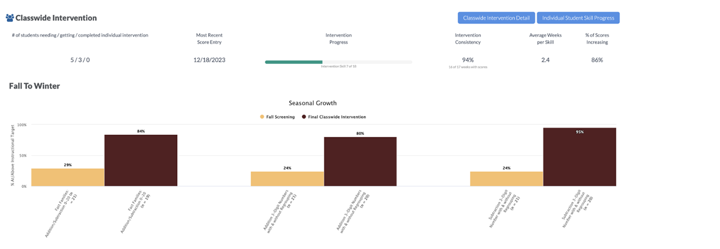Click the Intervention Progress column label
Image resolution: width=720 pixels, height=249 pixels.
click(x=339, y=38)
